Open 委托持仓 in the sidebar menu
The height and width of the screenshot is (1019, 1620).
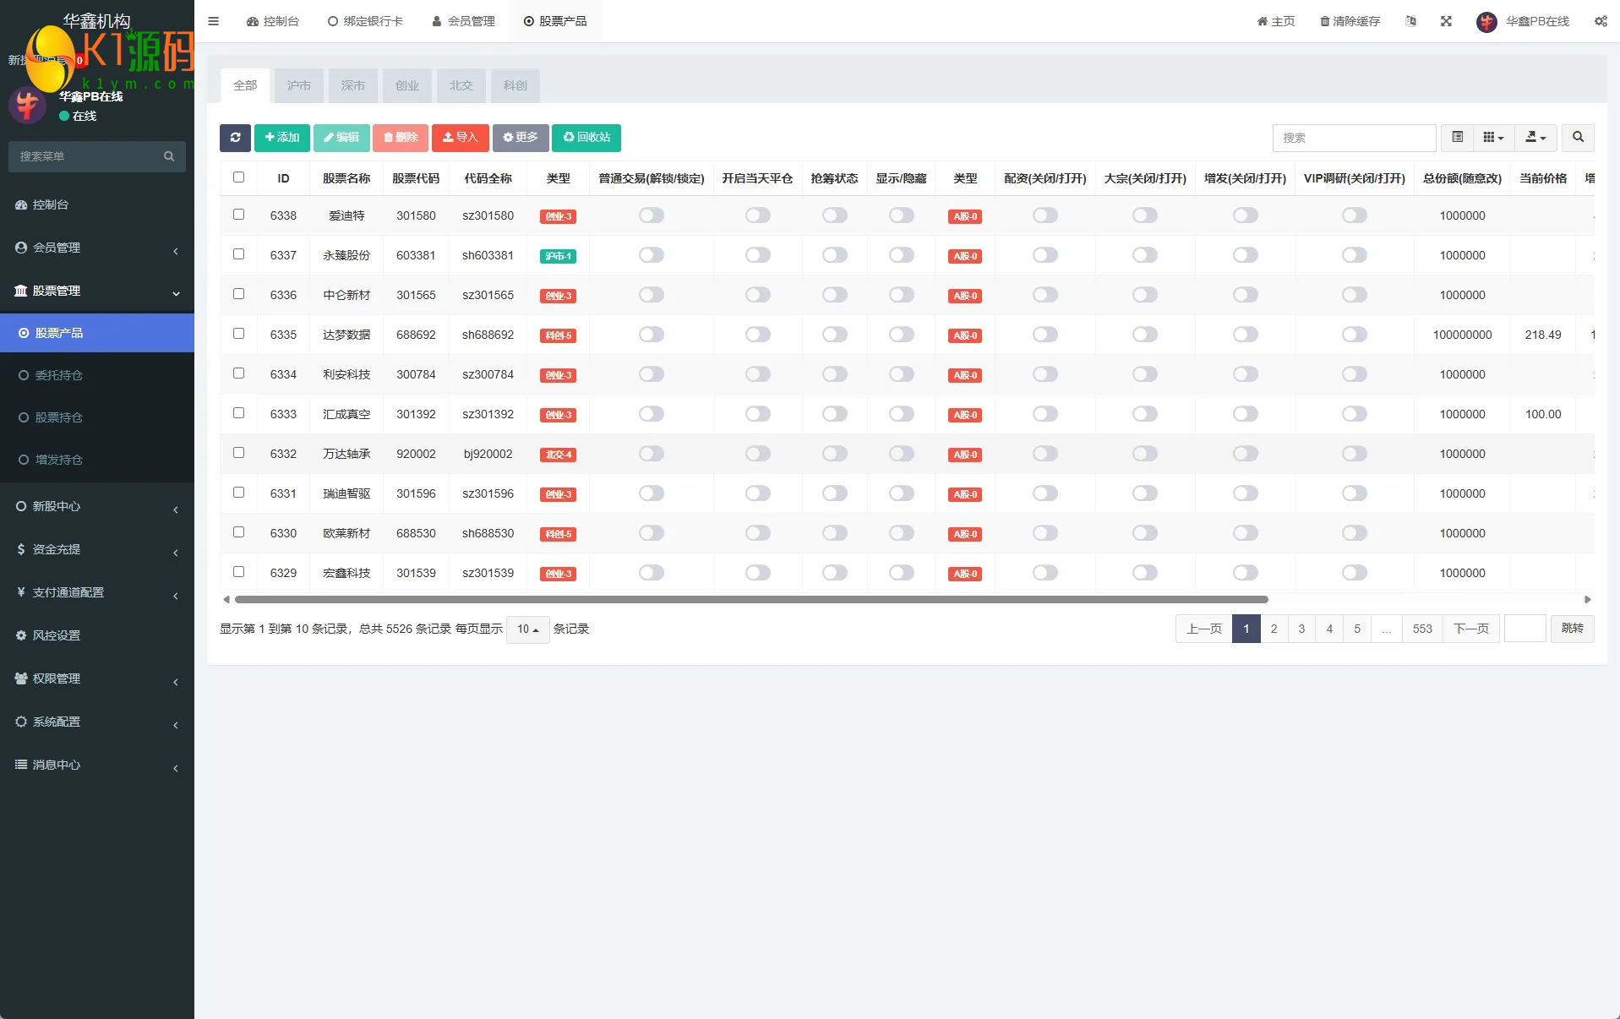coord(58,375)
